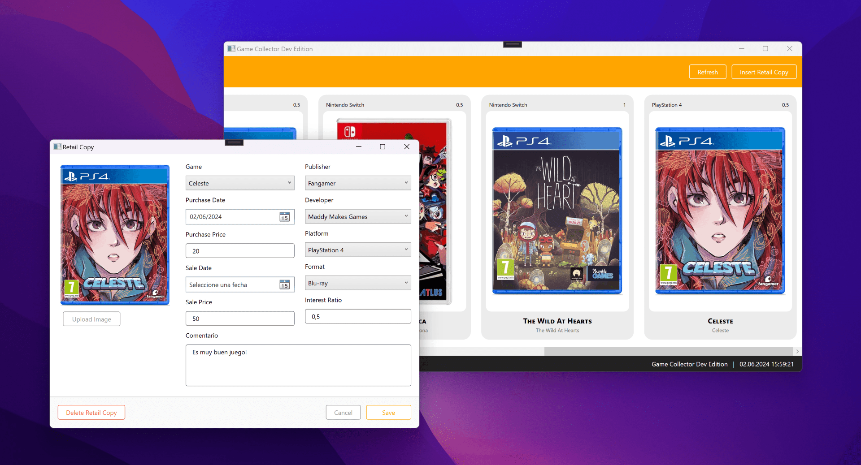Click the horizontal scrollbar thumb in Game Collector
Image resolution: width=861 pixels, height=465 pixels.
coord(669,352)
